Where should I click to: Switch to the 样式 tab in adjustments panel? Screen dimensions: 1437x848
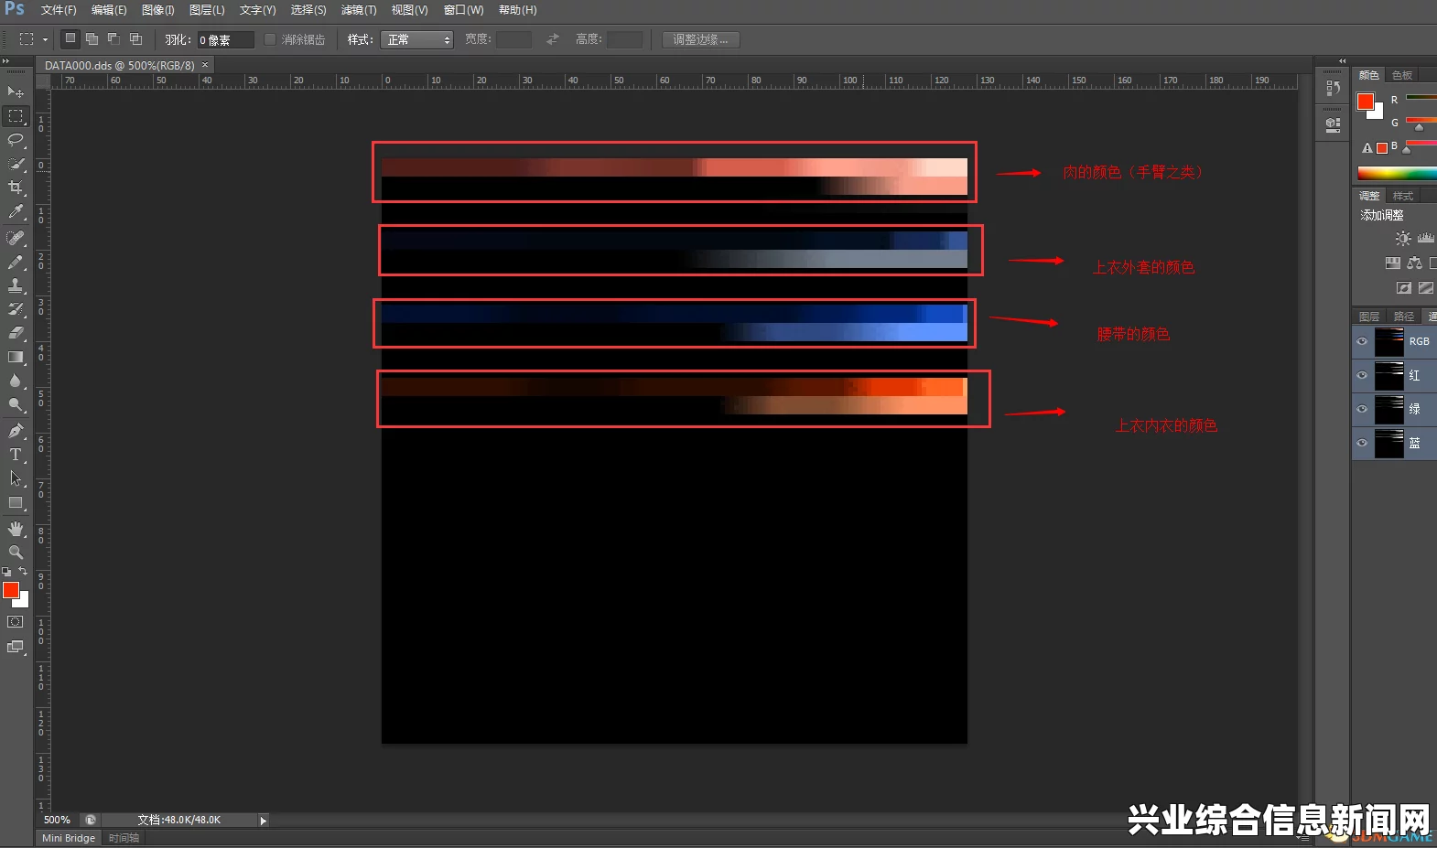tap(1403, 196)
